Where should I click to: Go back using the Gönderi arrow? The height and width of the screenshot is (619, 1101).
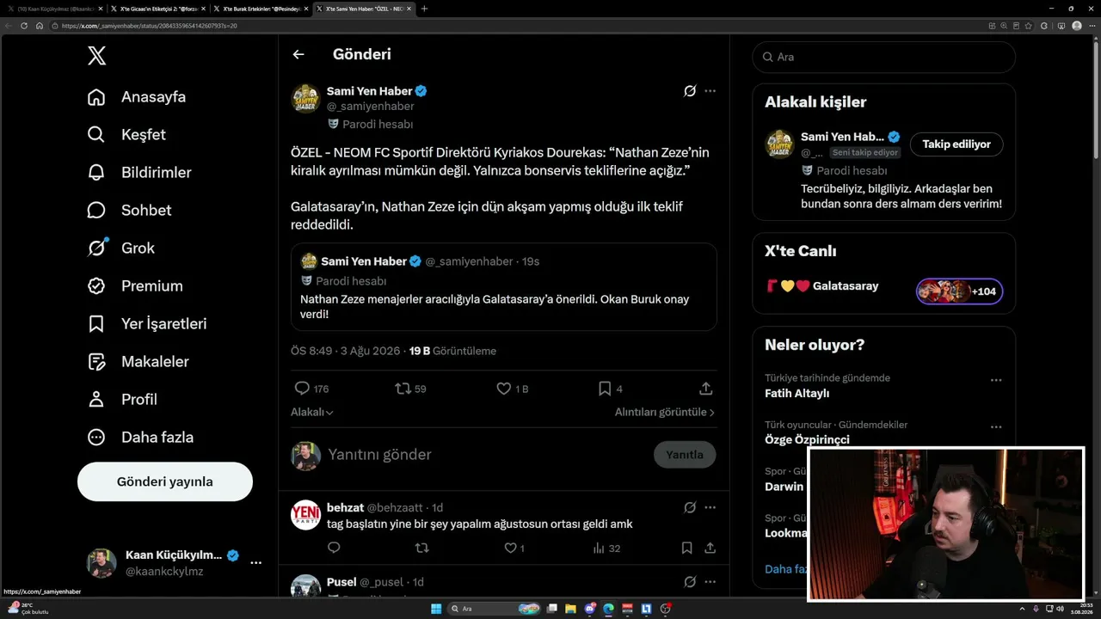[x=298, y=54]
